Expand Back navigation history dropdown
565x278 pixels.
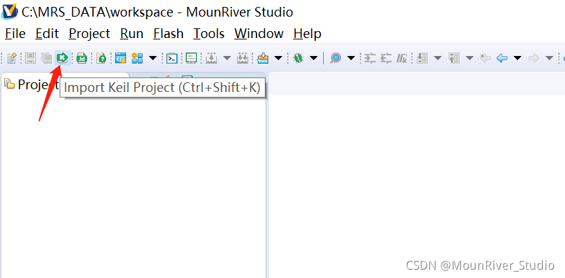tap(517, 58)
